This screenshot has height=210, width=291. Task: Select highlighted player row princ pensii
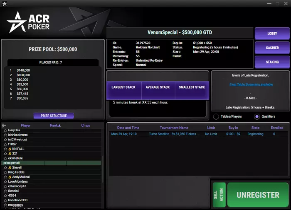pos(51,163)
